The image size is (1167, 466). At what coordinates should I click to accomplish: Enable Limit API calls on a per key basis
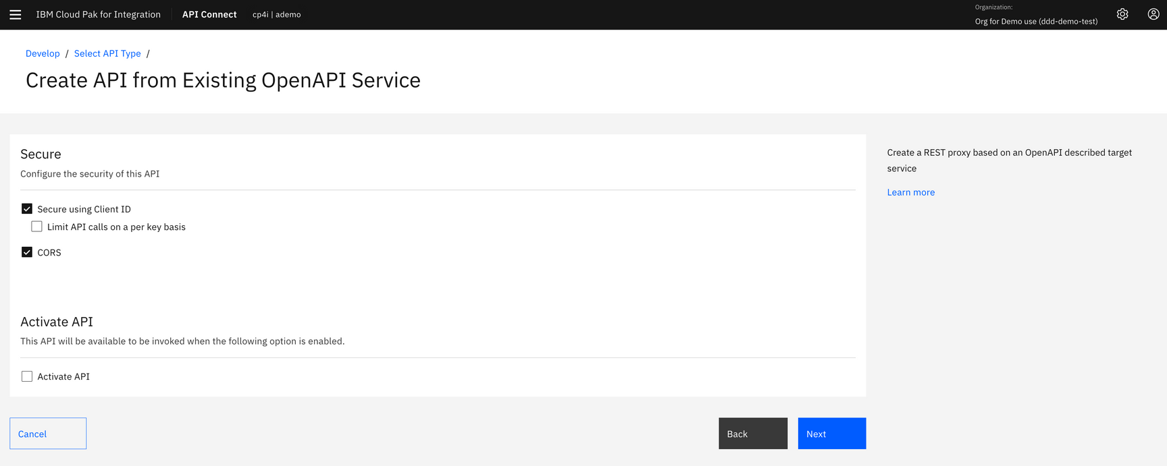(36, 226)
